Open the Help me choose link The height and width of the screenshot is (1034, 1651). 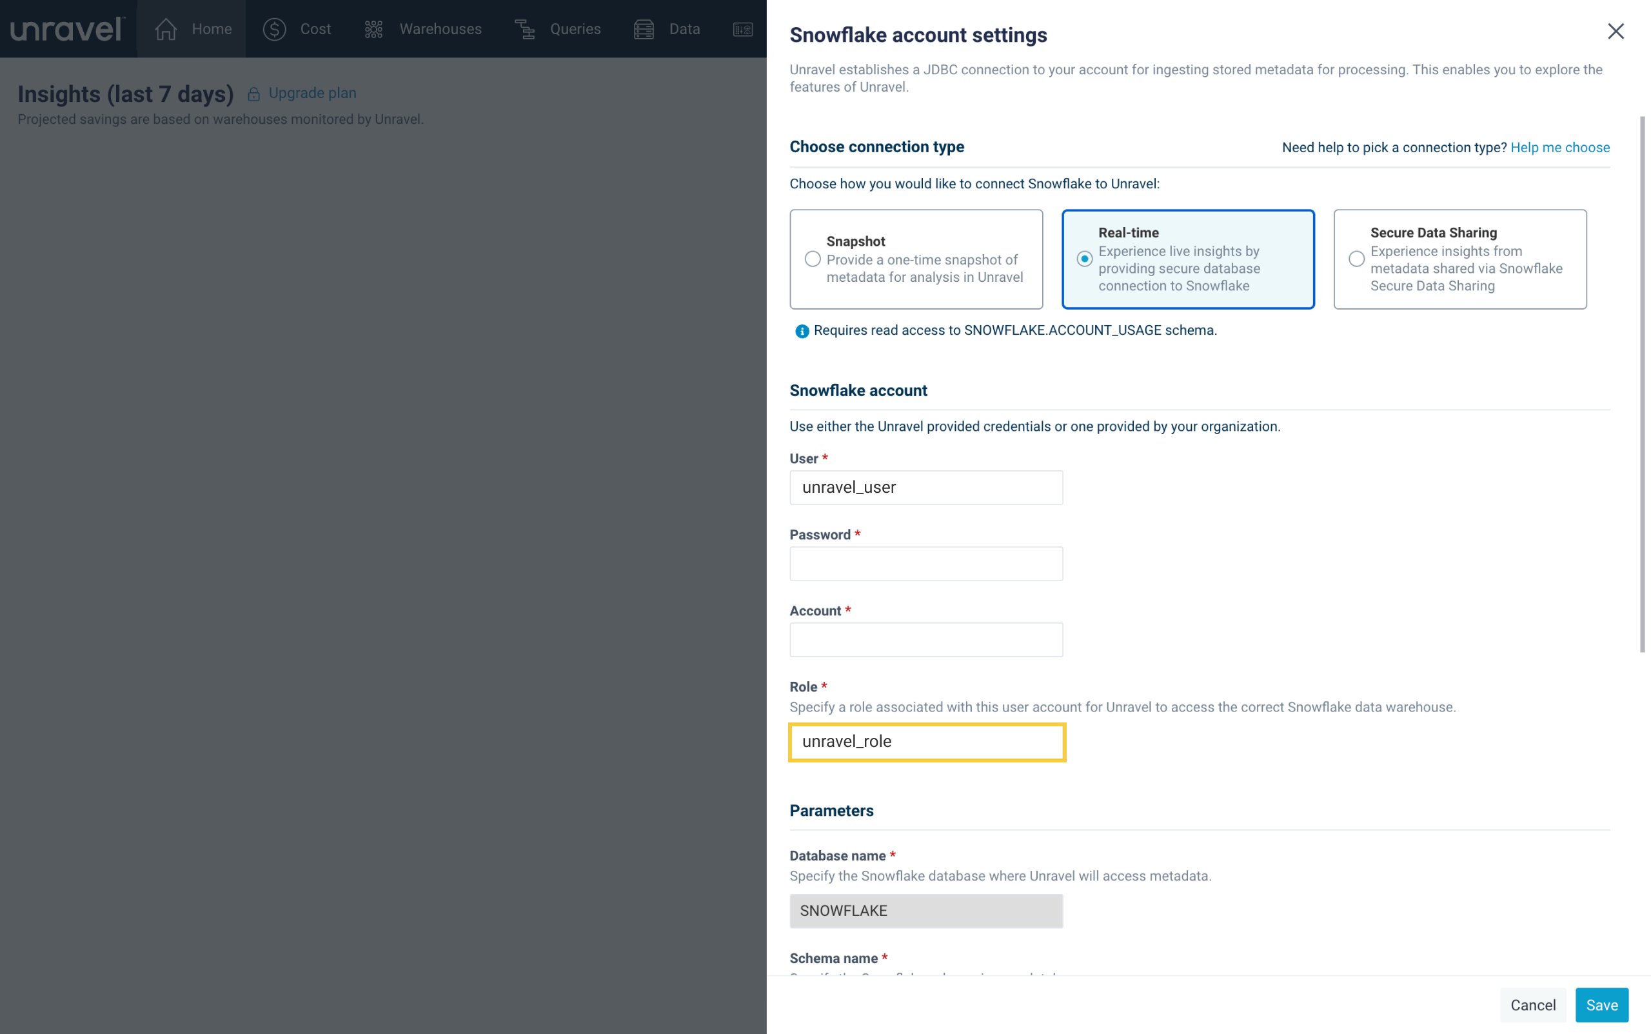(x=1559, y=147)
